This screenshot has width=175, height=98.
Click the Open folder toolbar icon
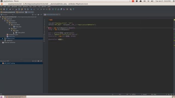[1, 9]
